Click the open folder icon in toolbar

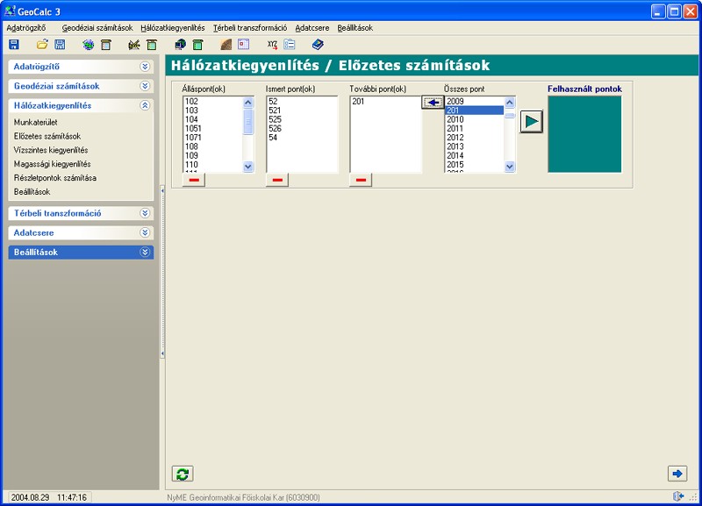point(42,45)
